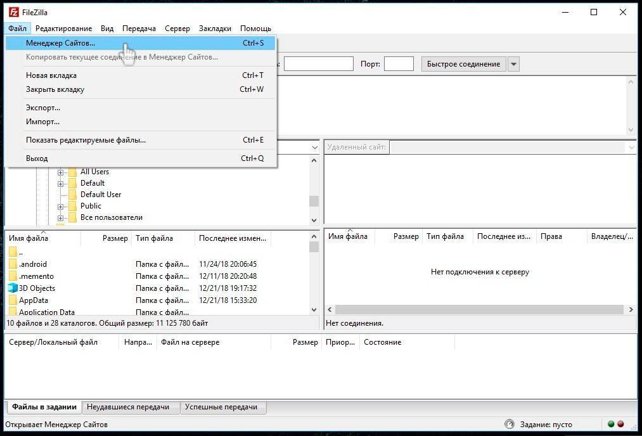
Task: Sort remote list by Владелец/... column
Action: 612,236
